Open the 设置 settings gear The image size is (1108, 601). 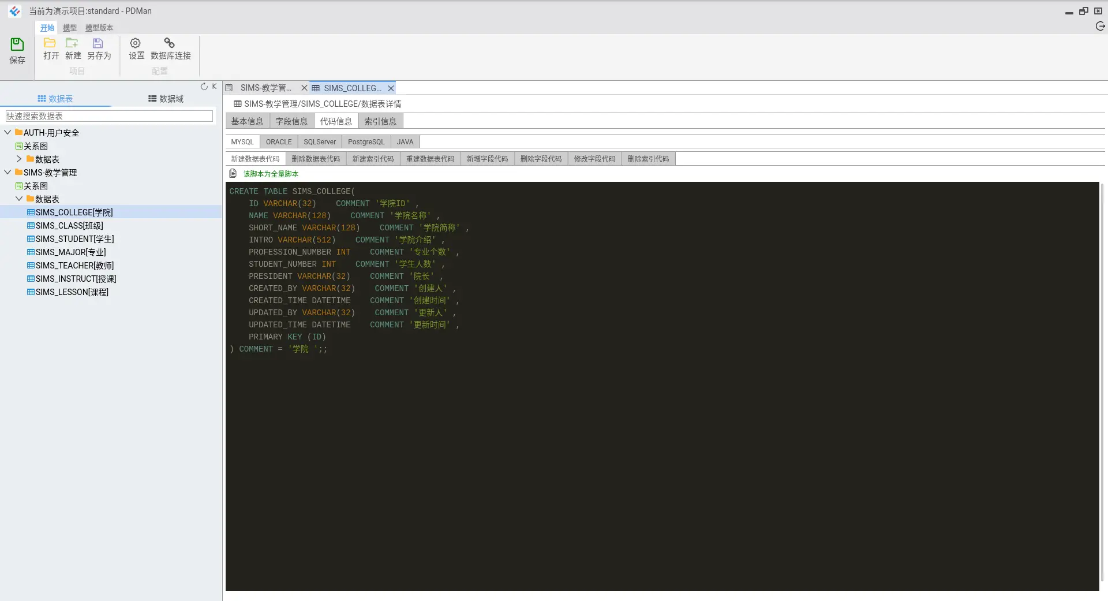tap(136, 43)
